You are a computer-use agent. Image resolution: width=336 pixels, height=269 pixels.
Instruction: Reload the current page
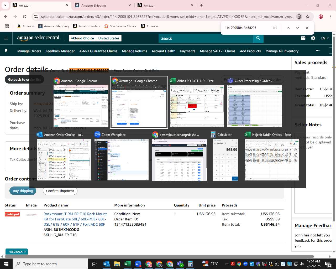pos(25,17)
